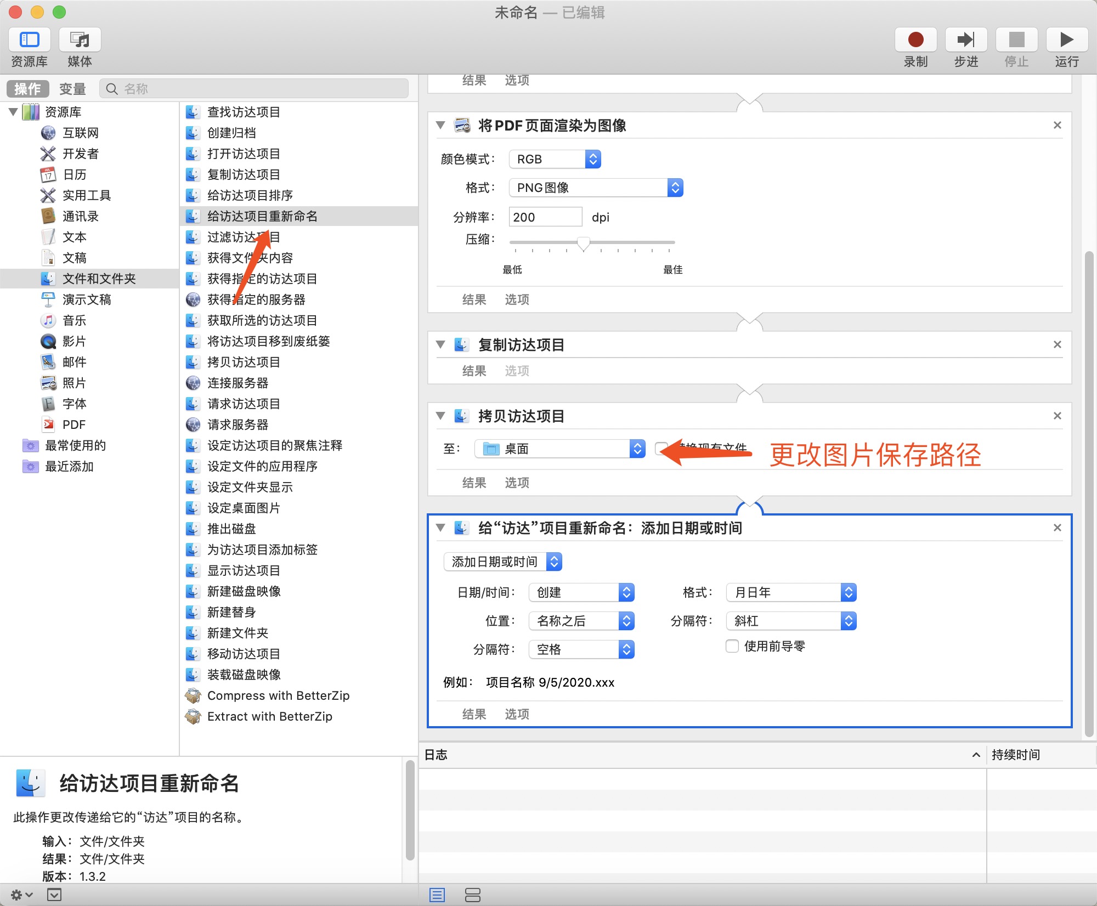Image resolution: width=1097 pixels, height=906 pixels.
Task: Enable 使用前导零 checkbox
Action: pyautogui.click(x=732, y=646)
